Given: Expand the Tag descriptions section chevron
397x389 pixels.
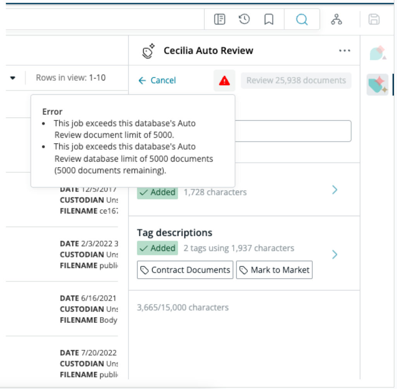Looking at the screenshot, I should point(335,254).
